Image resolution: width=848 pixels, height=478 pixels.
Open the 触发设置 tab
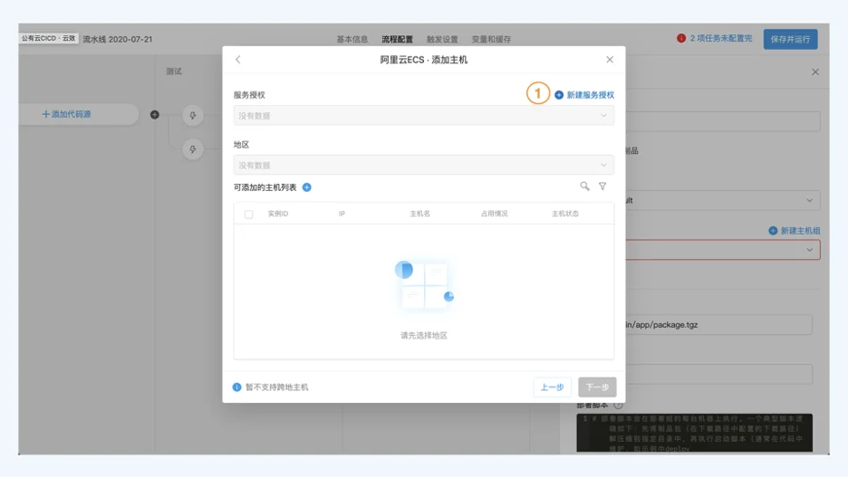[442, 40]
